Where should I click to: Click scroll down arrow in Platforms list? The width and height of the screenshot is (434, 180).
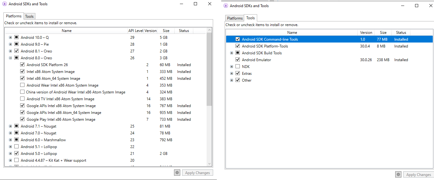pos(209,164)
